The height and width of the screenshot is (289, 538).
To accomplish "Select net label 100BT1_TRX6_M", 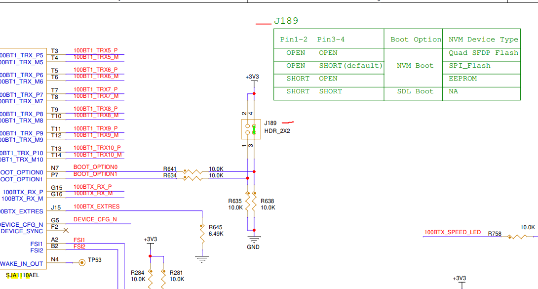I will click(96, 77).
